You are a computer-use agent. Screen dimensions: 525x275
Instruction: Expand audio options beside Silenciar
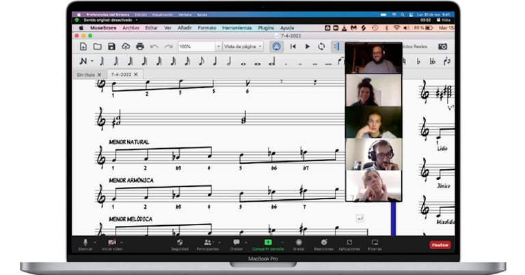tap(95, 242)
